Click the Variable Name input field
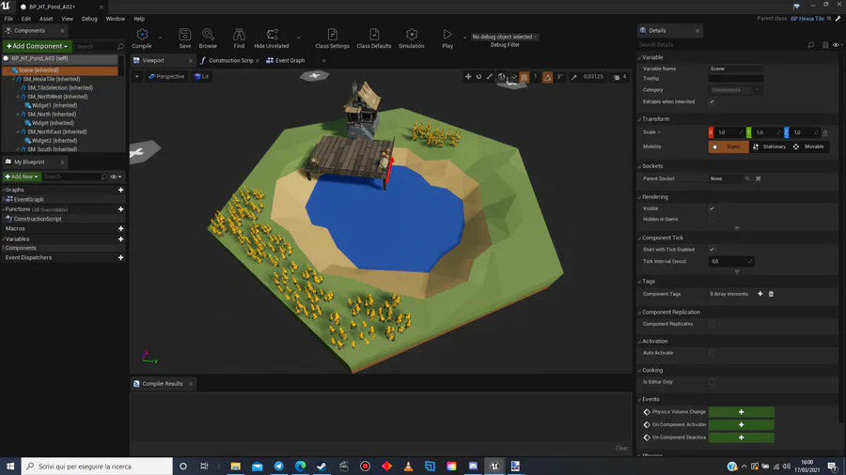The width and height of the screenshot is (846, 475). (x=735, y=69)
